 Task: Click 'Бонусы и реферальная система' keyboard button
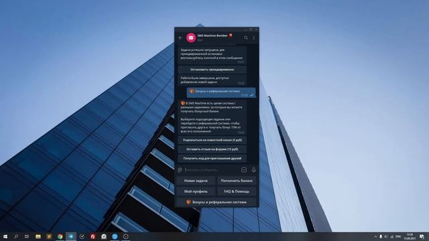pos(217,202)
